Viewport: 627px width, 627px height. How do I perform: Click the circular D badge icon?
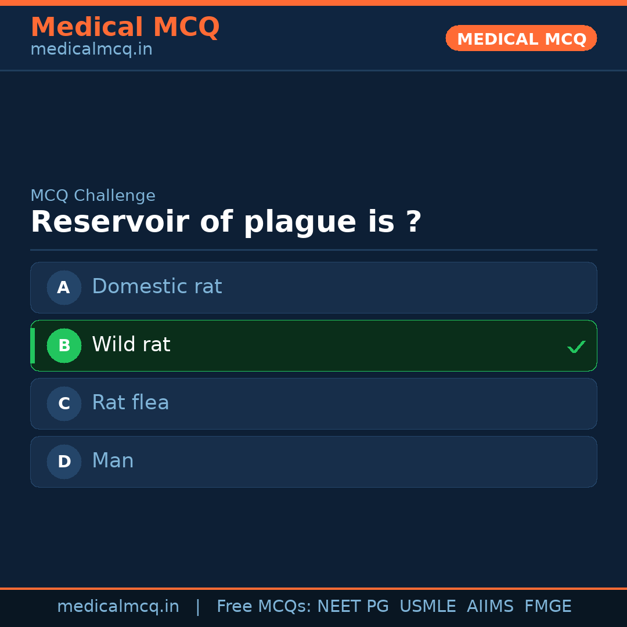tap(64, 462)
